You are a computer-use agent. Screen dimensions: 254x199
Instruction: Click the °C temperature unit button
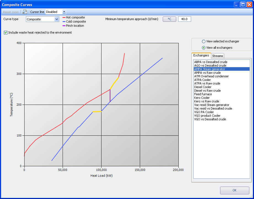pos(169,19)
